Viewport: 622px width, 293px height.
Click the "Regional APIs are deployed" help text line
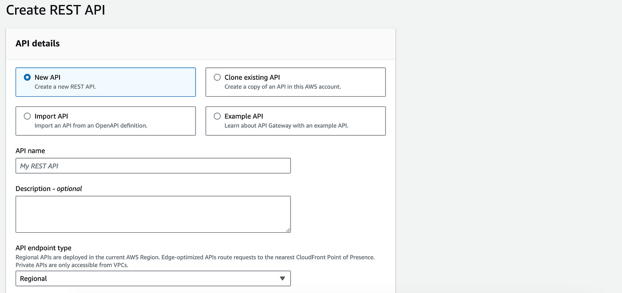(x=195, y=257)
